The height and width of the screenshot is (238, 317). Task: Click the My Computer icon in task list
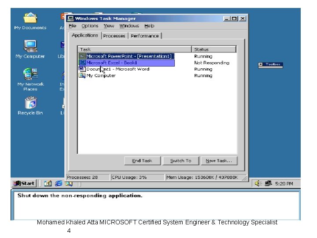[82, 75]
